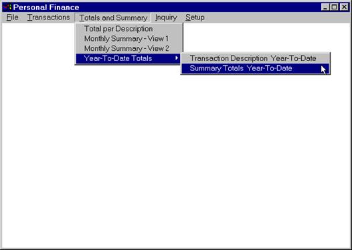352x250 pixels.
Task: Open the File menu
Action: tap(12, 17)
